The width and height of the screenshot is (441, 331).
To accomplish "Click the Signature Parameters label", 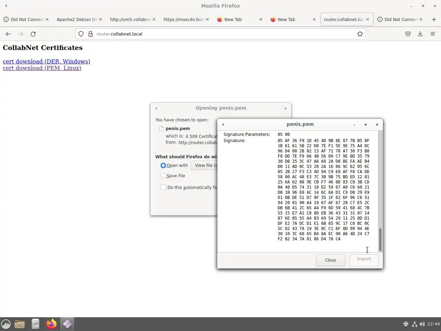I will pos(247,134).
